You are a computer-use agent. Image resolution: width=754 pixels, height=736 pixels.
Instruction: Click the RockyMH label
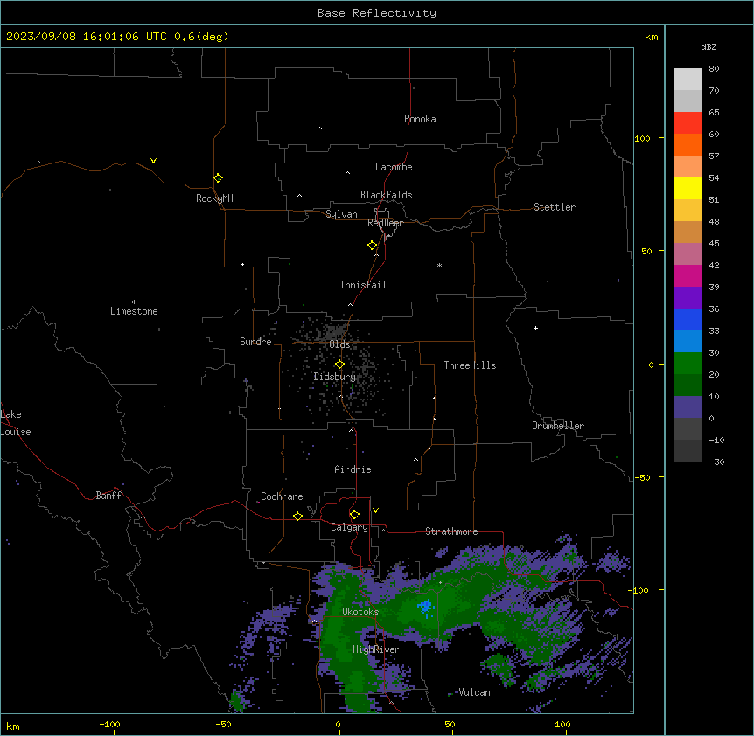pyautogui.click(x=214, y=198)
